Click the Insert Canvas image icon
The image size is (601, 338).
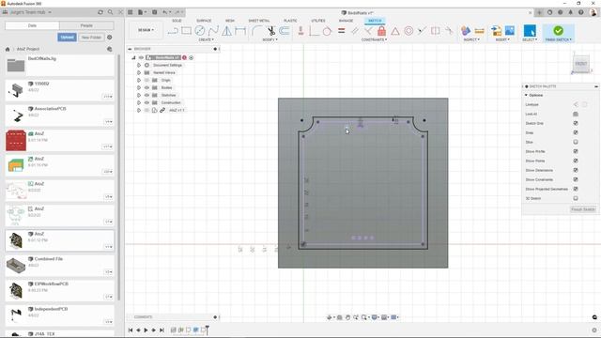[510, 31]
